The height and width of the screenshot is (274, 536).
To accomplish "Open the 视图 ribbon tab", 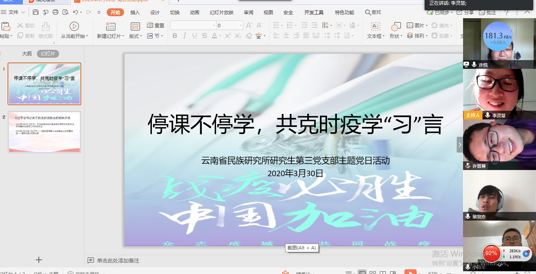I will click(268, 12).
